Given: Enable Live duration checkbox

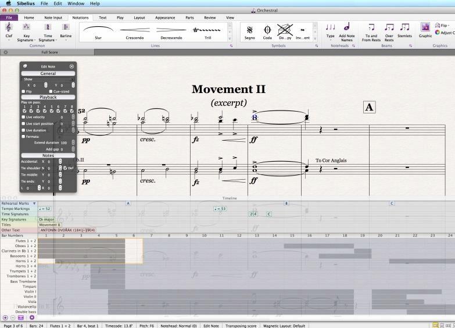Looking at the screenshot, I should [23, 130].
